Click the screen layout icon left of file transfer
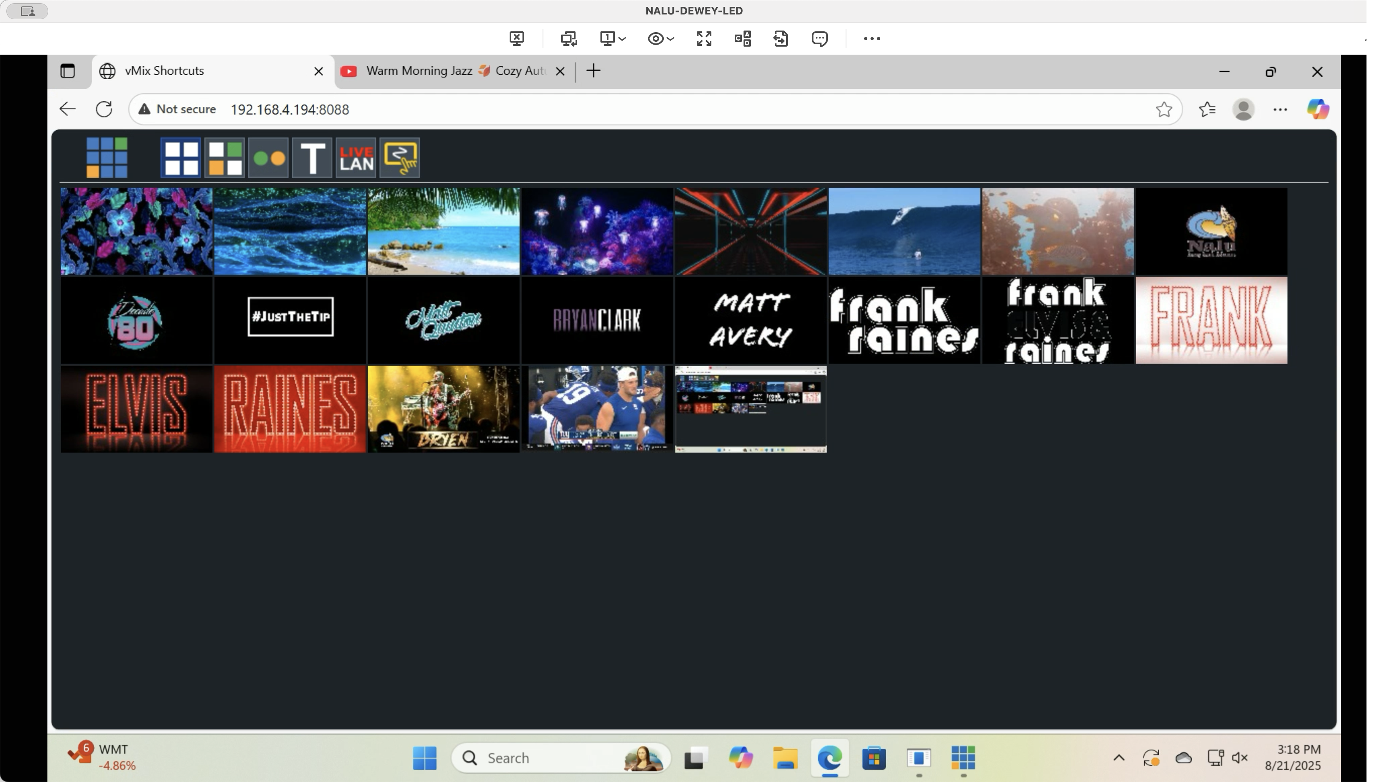Screen dimensions: 1389x782 coord(742,38)
